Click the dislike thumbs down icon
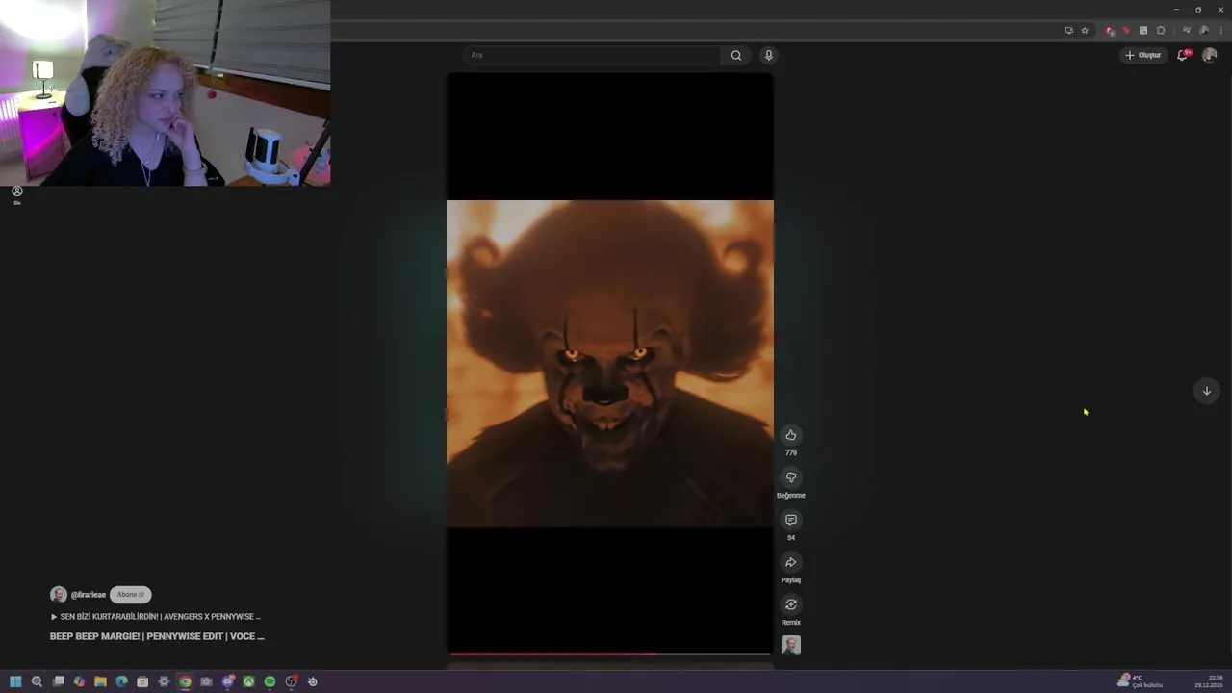 [x=790, y=477]
